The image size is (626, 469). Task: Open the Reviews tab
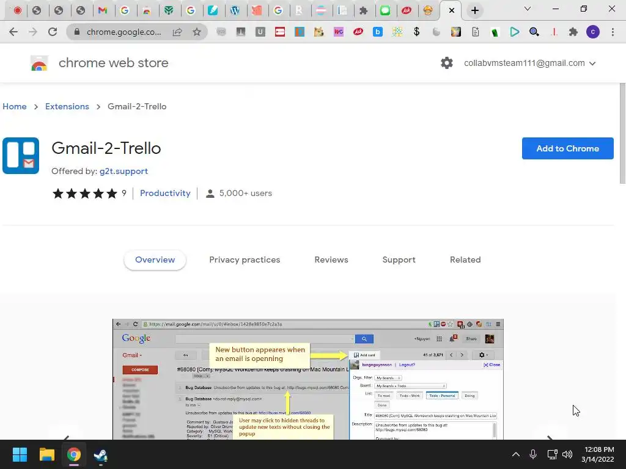(331, 260)
